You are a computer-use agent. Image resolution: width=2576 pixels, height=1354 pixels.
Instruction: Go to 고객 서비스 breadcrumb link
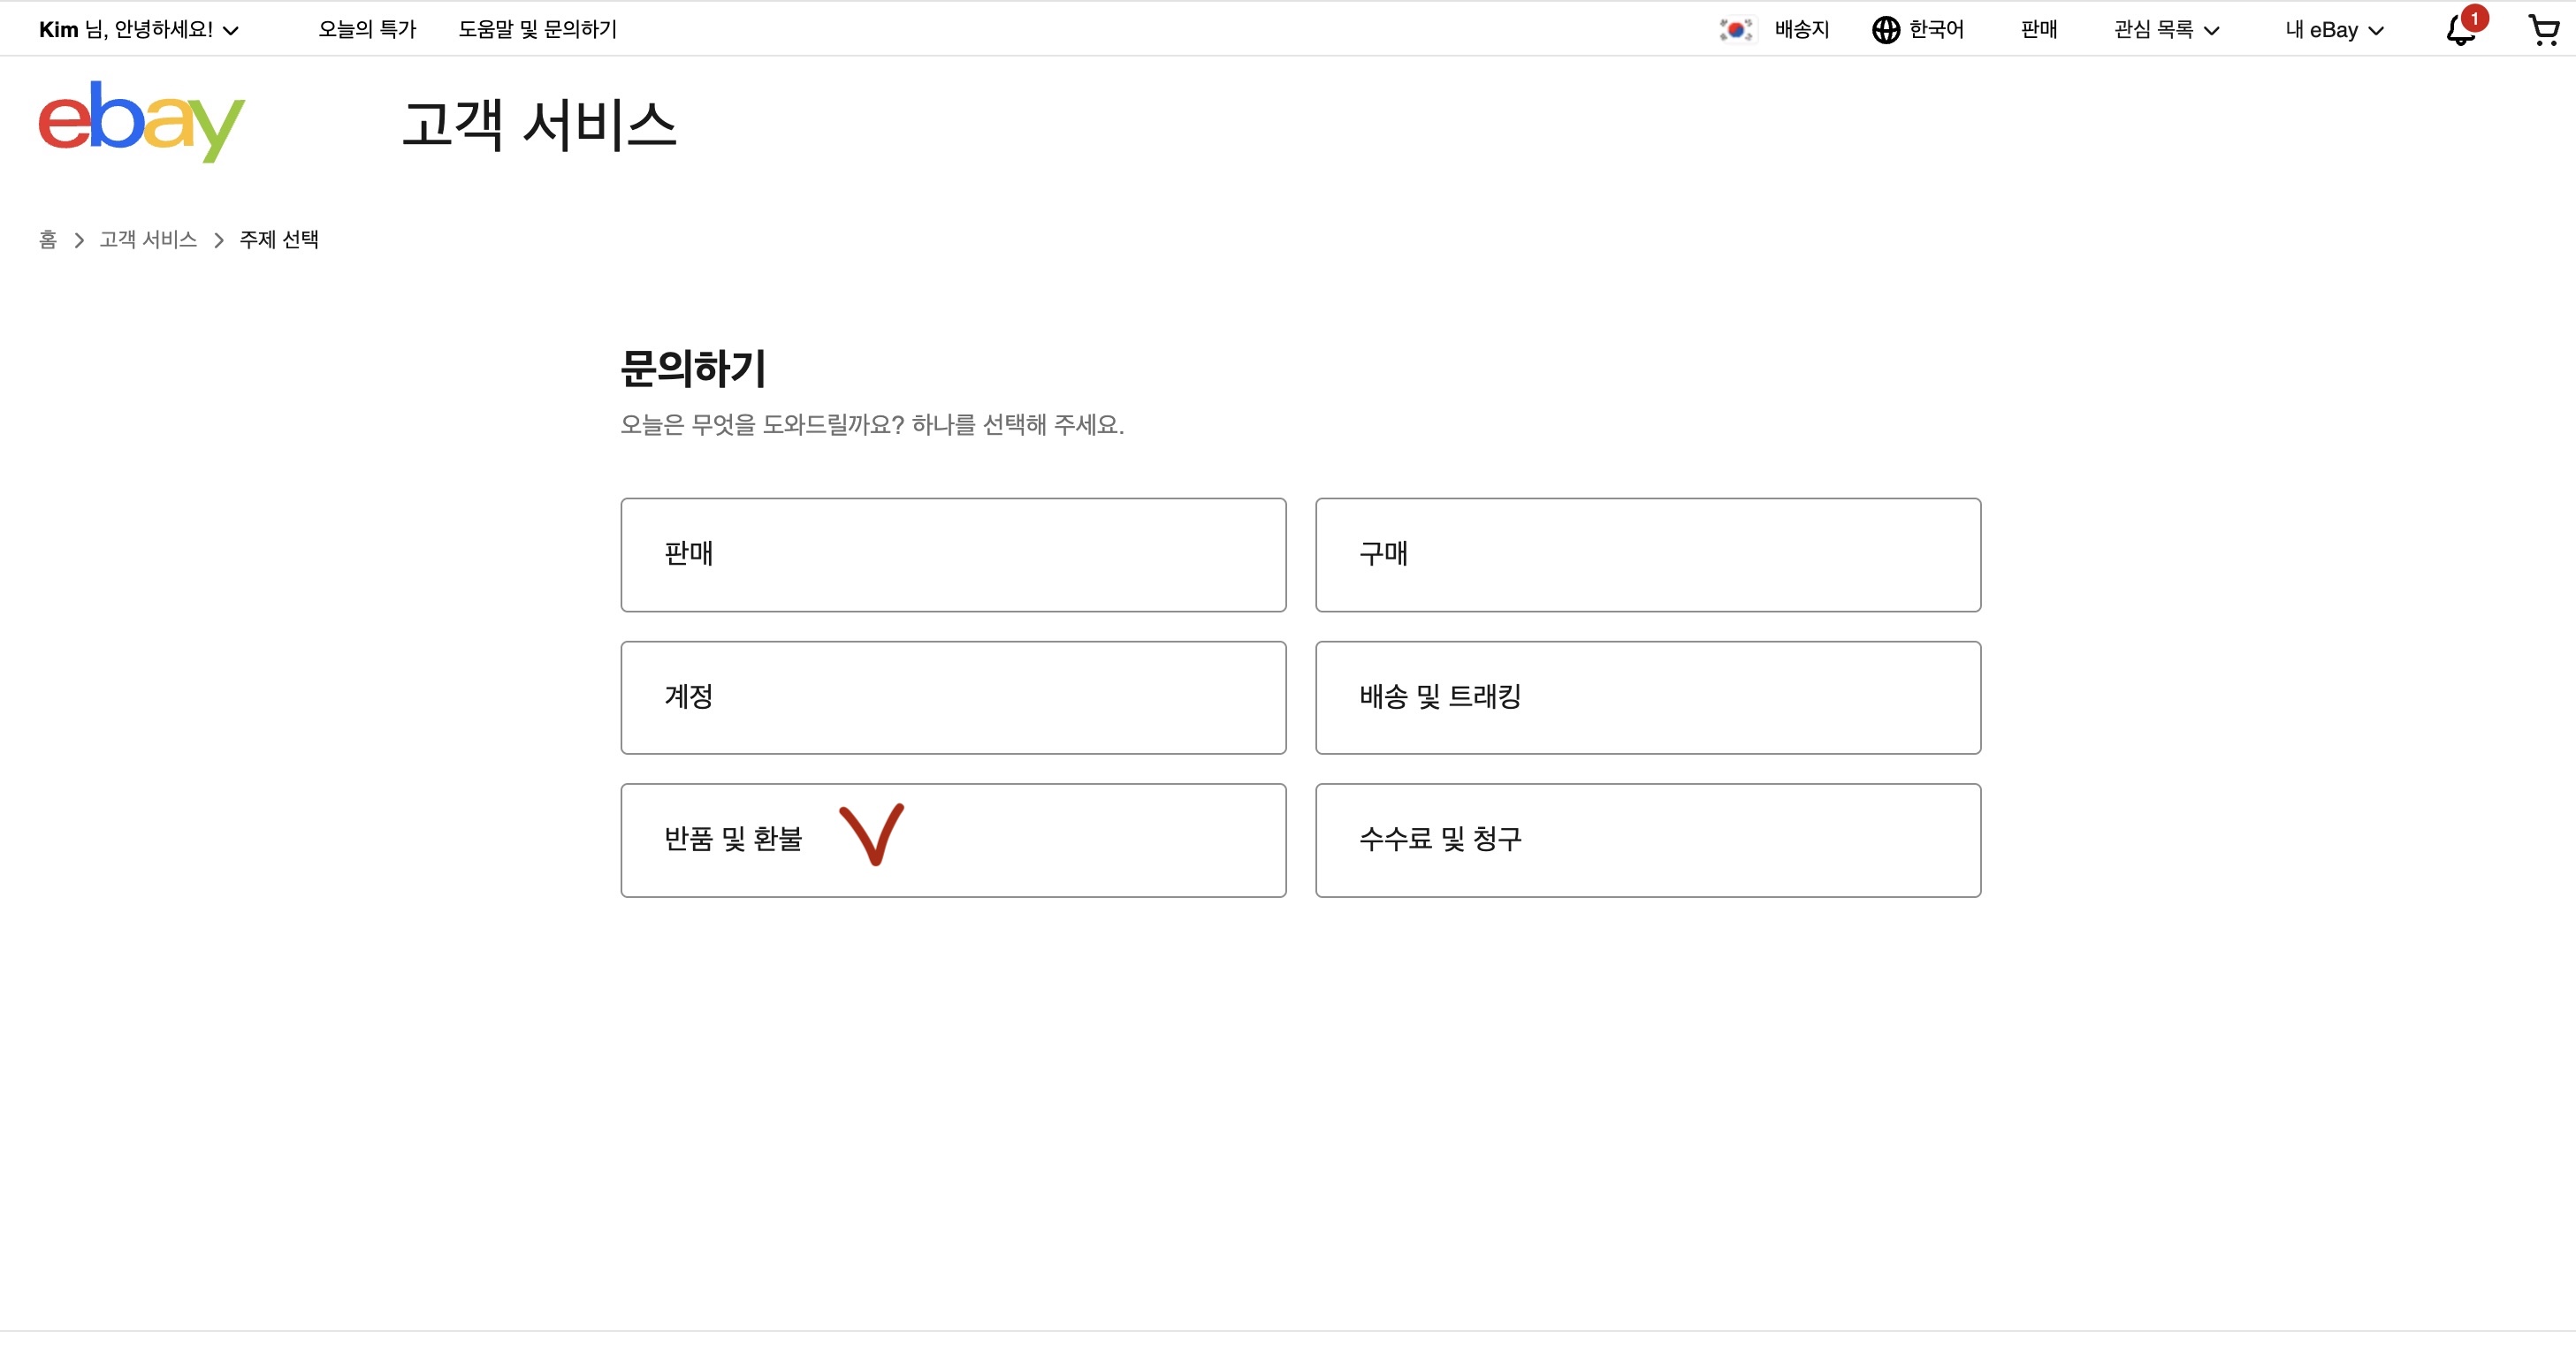[x=148, y=240]
